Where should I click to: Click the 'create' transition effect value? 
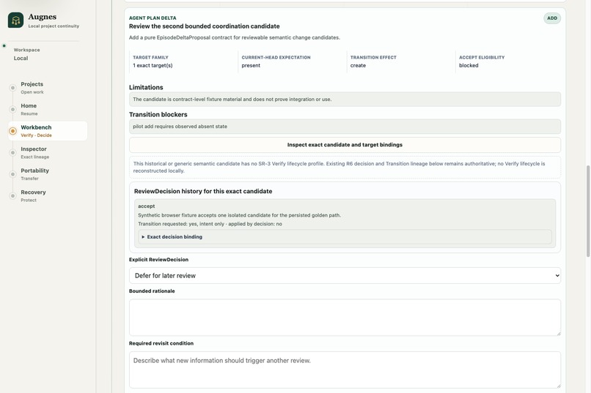pos(358,65)
